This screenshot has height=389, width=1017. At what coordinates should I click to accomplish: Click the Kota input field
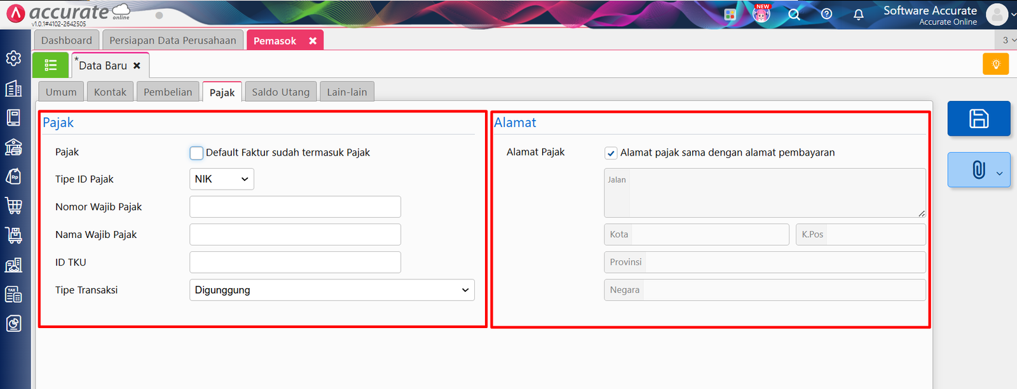click(x=697, y=235)
